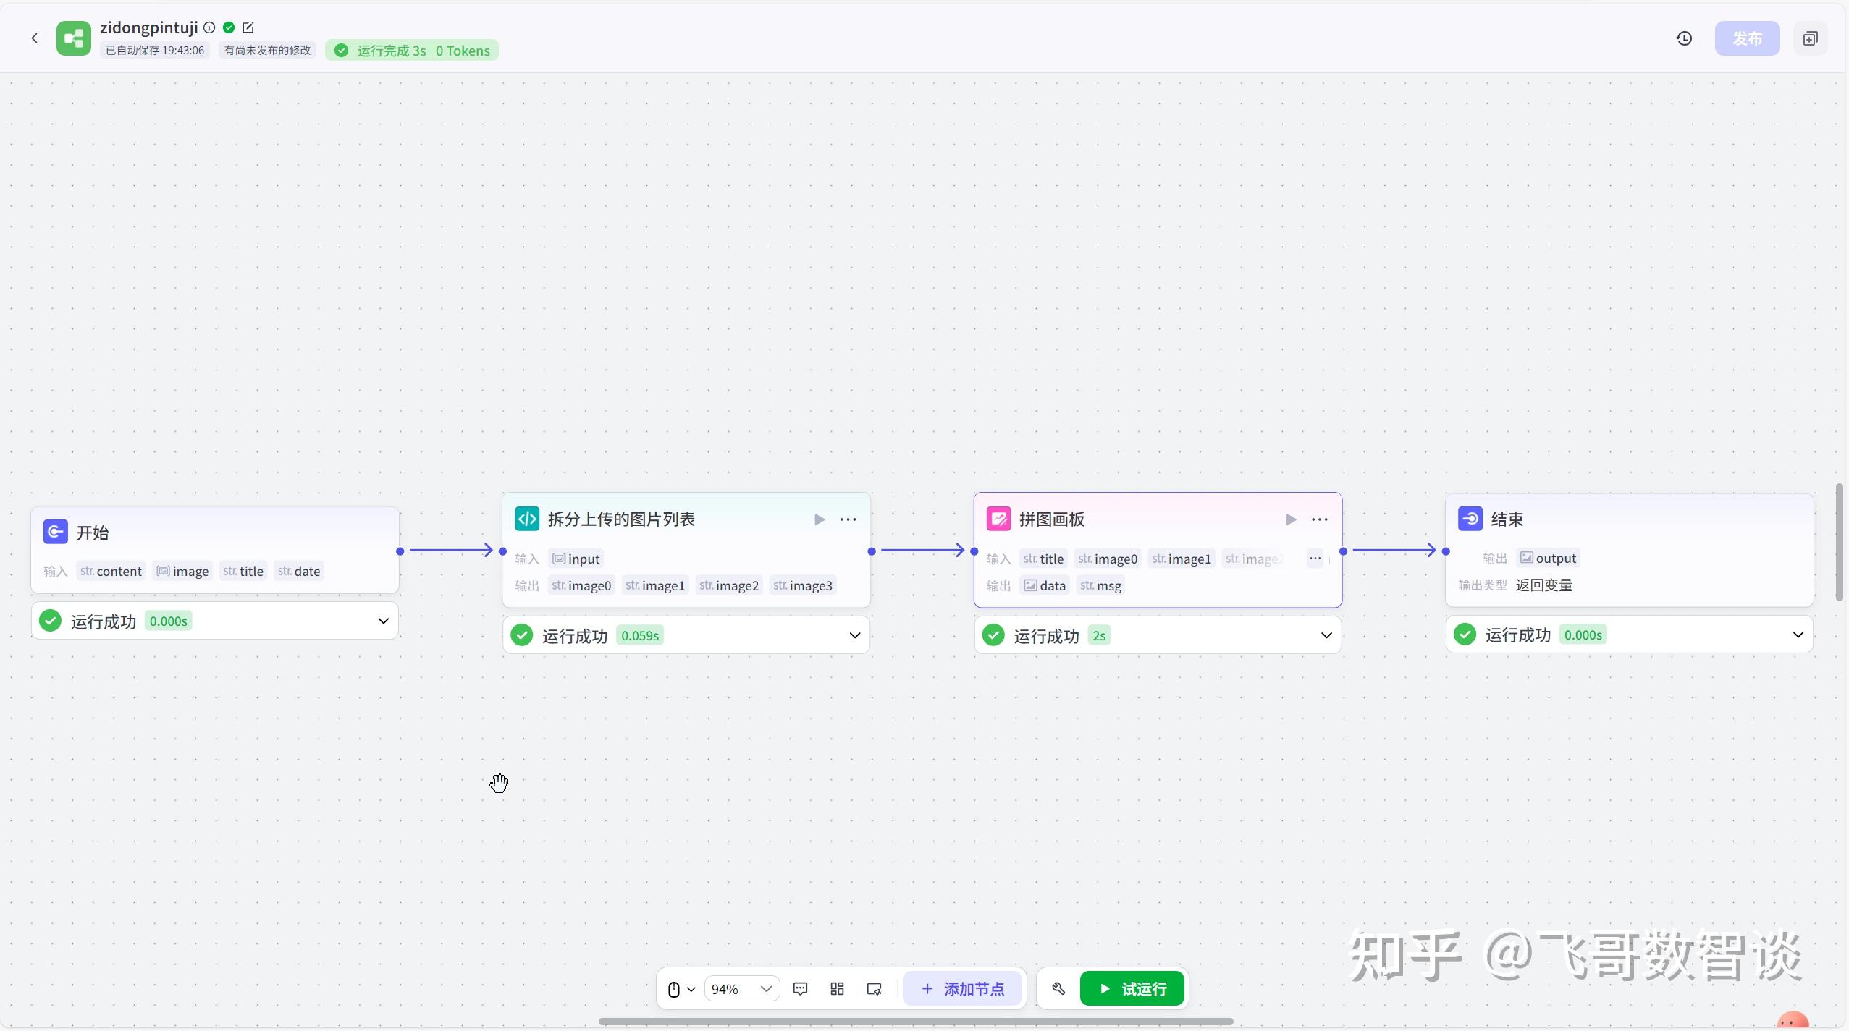
Task: Show hidden inputs via ellipsis on 拼图画板 node
Action: pos(1315,558)
